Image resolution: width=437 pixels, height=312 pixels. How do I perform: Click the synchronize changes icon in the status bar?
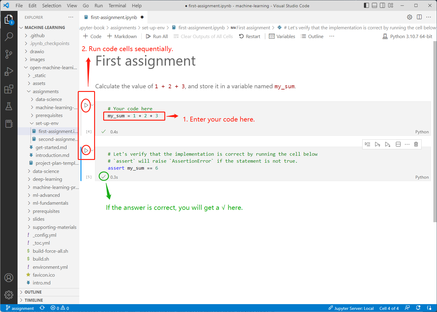42,308
